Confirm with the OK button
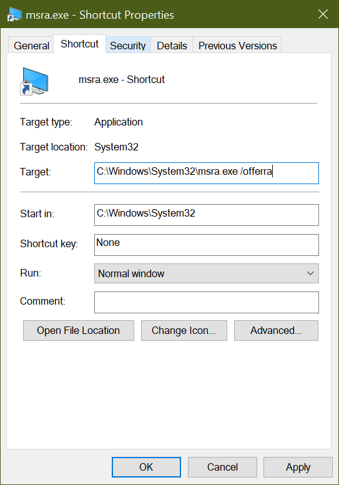This screenshot has height=485, width=339. click(x=146, y=467)
